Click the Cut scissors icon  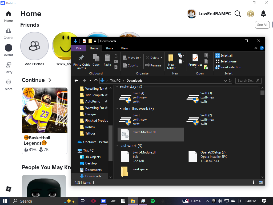tap(116, 56)
